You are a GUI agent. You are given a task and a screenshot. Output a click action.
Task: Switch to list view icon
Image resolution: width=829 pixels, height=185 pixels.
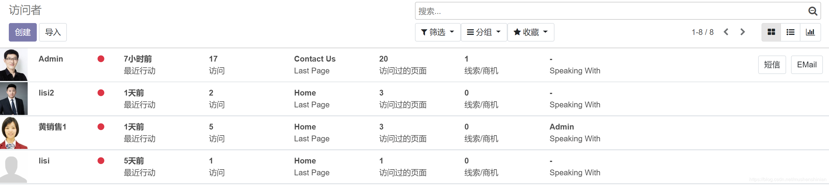click(x=790, y=32)
